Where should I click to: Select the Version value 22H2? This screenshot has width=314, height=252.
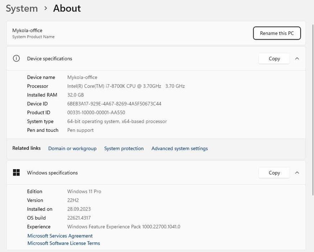click(x=73, y=200)
